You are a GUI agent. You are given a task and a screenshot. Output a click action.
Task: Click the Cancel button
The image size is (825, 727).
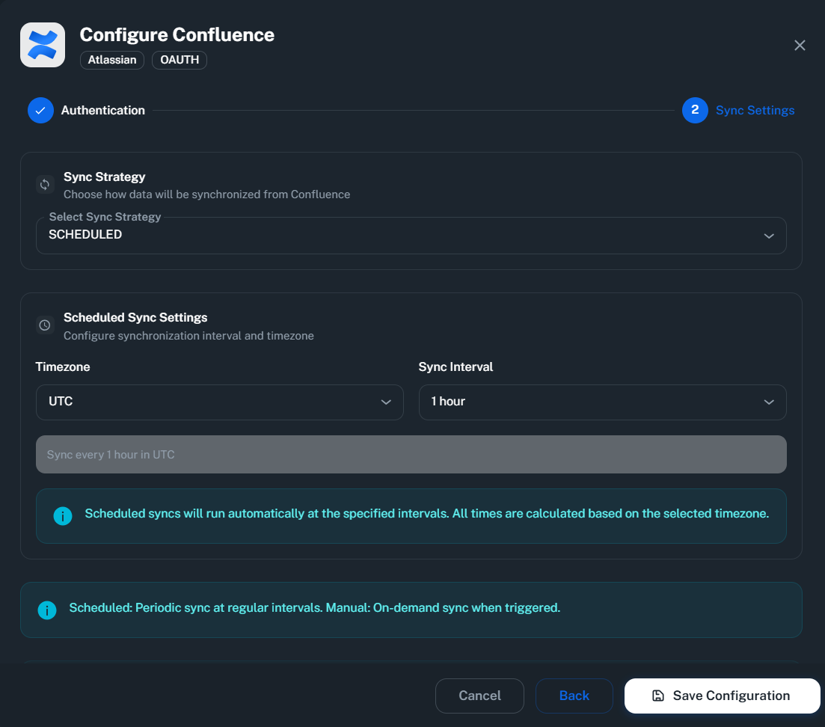tap(479, 696)
